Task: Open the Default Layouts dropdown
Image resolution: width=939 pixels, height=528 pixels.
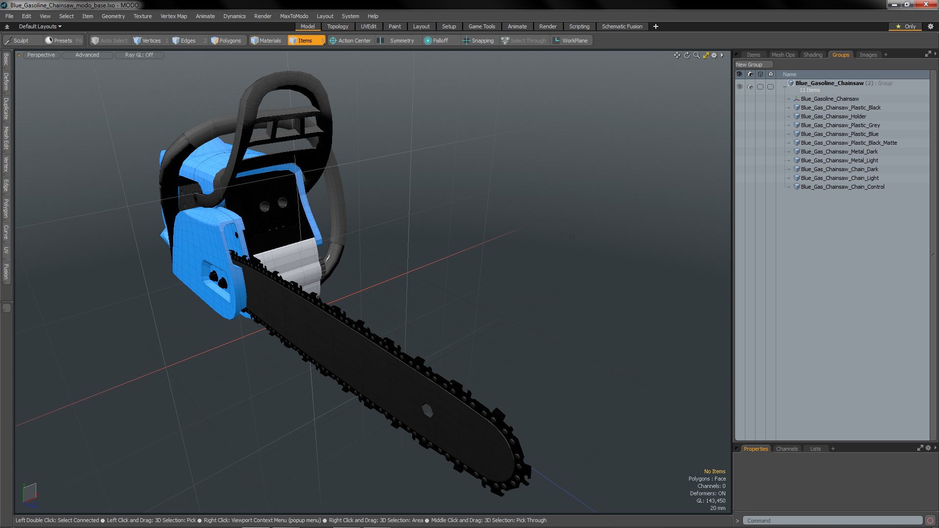Action: [x=40, y=26]
